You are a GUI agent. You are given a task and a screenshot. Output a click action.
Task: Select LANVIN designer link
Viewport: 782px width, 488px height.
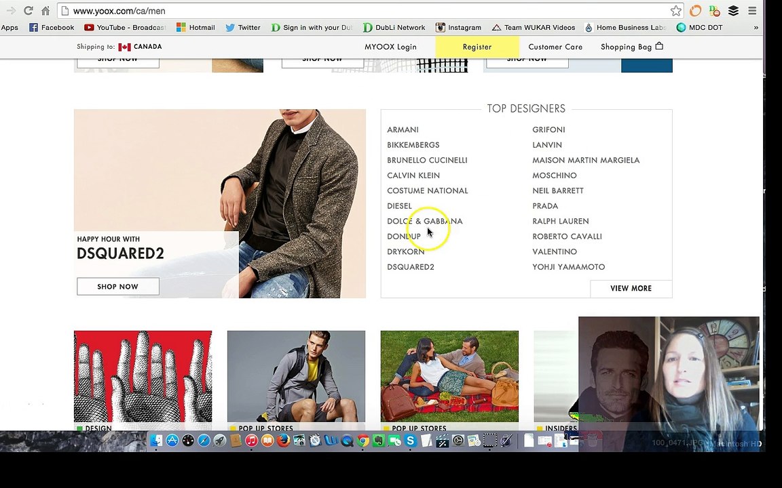pos(547,145)
